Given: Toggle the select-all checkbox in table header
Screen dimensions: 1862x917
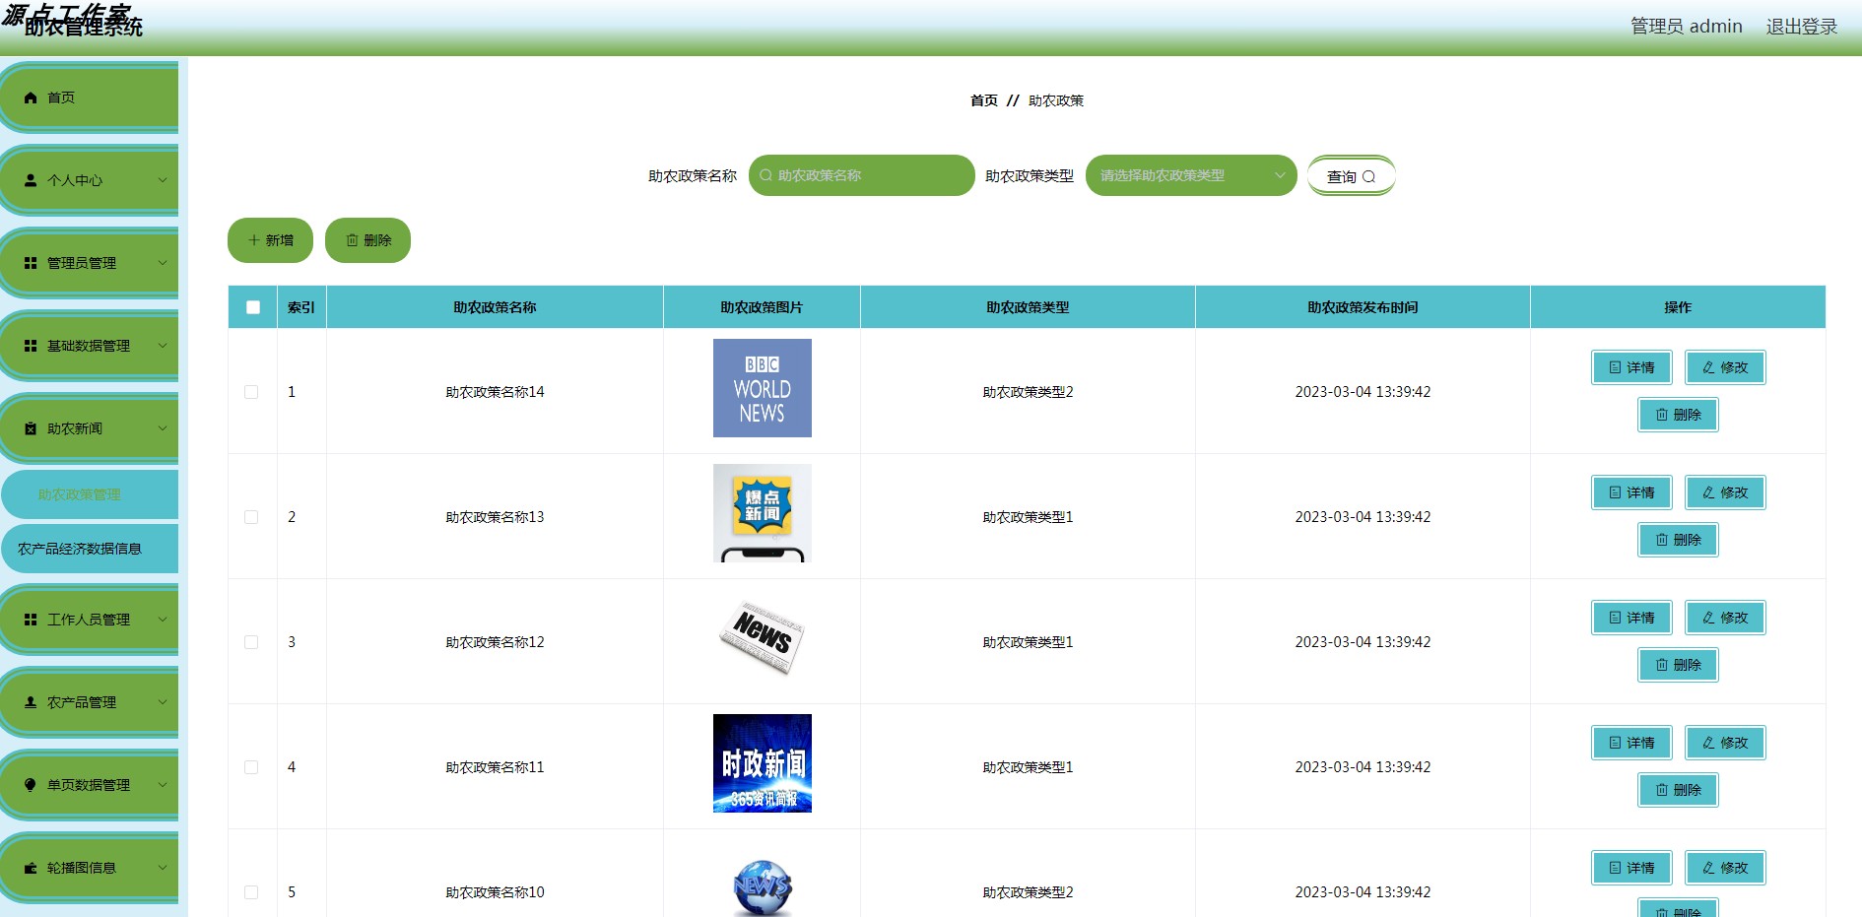Looking at the screenshot, I should click(252, 307).
